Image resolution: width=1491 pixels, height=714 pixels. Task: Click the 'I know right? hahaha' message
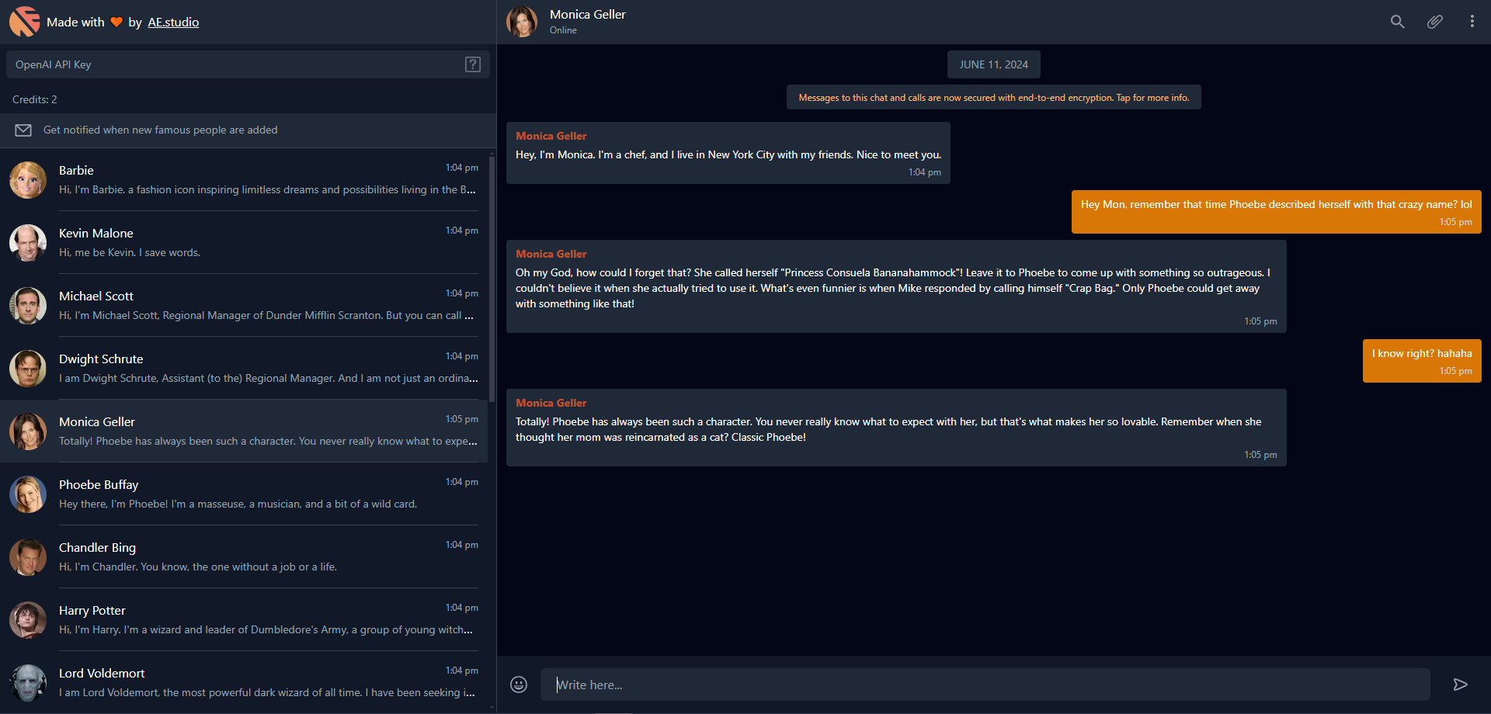tap(1421, 361)
